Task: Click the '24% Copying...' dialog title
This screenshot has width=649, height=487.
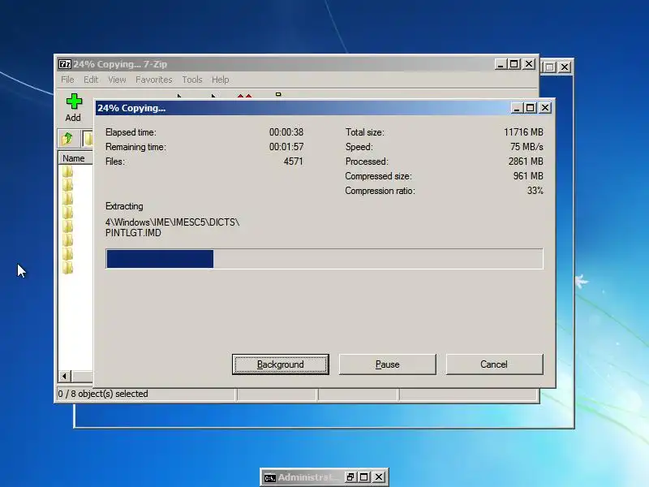Action: point(131,108)
